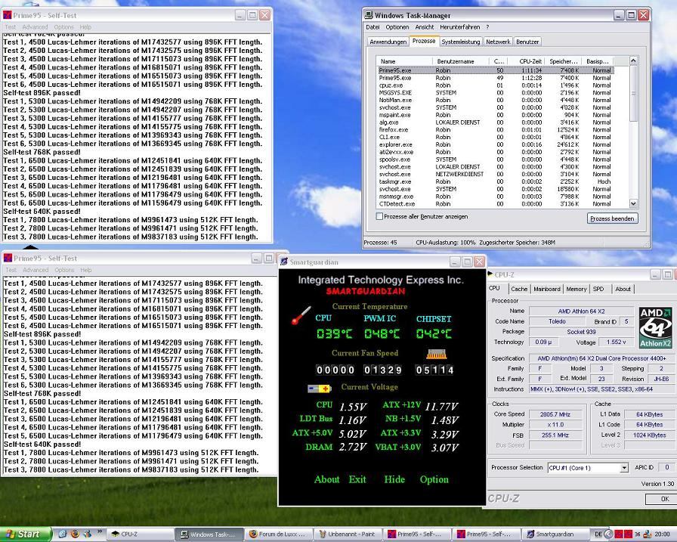Click About link in Smartguardian
Screen dimensions: 677x542
coord(327,479)
